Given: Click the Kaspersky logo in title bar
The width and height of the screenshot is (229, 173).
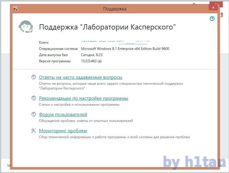Looking at the screenshot, I should click(x=15, y=9).
